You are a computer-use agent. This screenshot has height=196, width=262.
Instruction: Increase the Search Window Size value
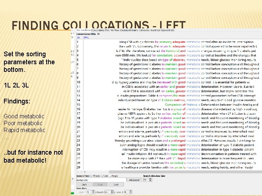150,179
